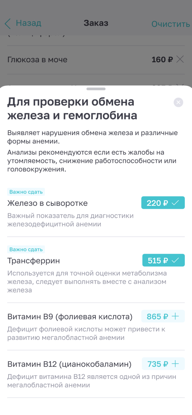The height and width of the screenshot is (415, 192).
Task: Open Трансферрин item title
Action: (34, 261)
